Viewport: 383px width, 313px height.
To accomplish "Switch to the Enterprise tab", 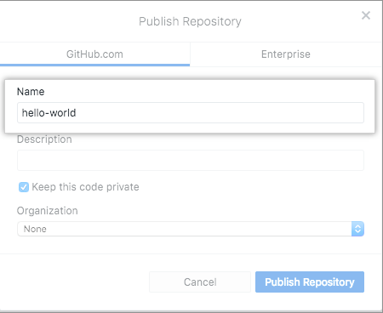I will pos(286,54).
